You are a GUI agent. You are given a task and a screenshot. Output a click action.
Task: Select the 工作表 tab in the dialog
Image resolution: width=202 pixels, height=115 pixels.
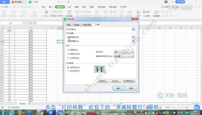tap(97, 24)
